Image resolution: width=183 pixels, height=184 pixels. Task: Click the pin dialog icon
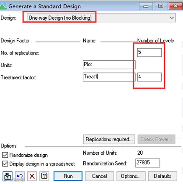pos(8,176)
